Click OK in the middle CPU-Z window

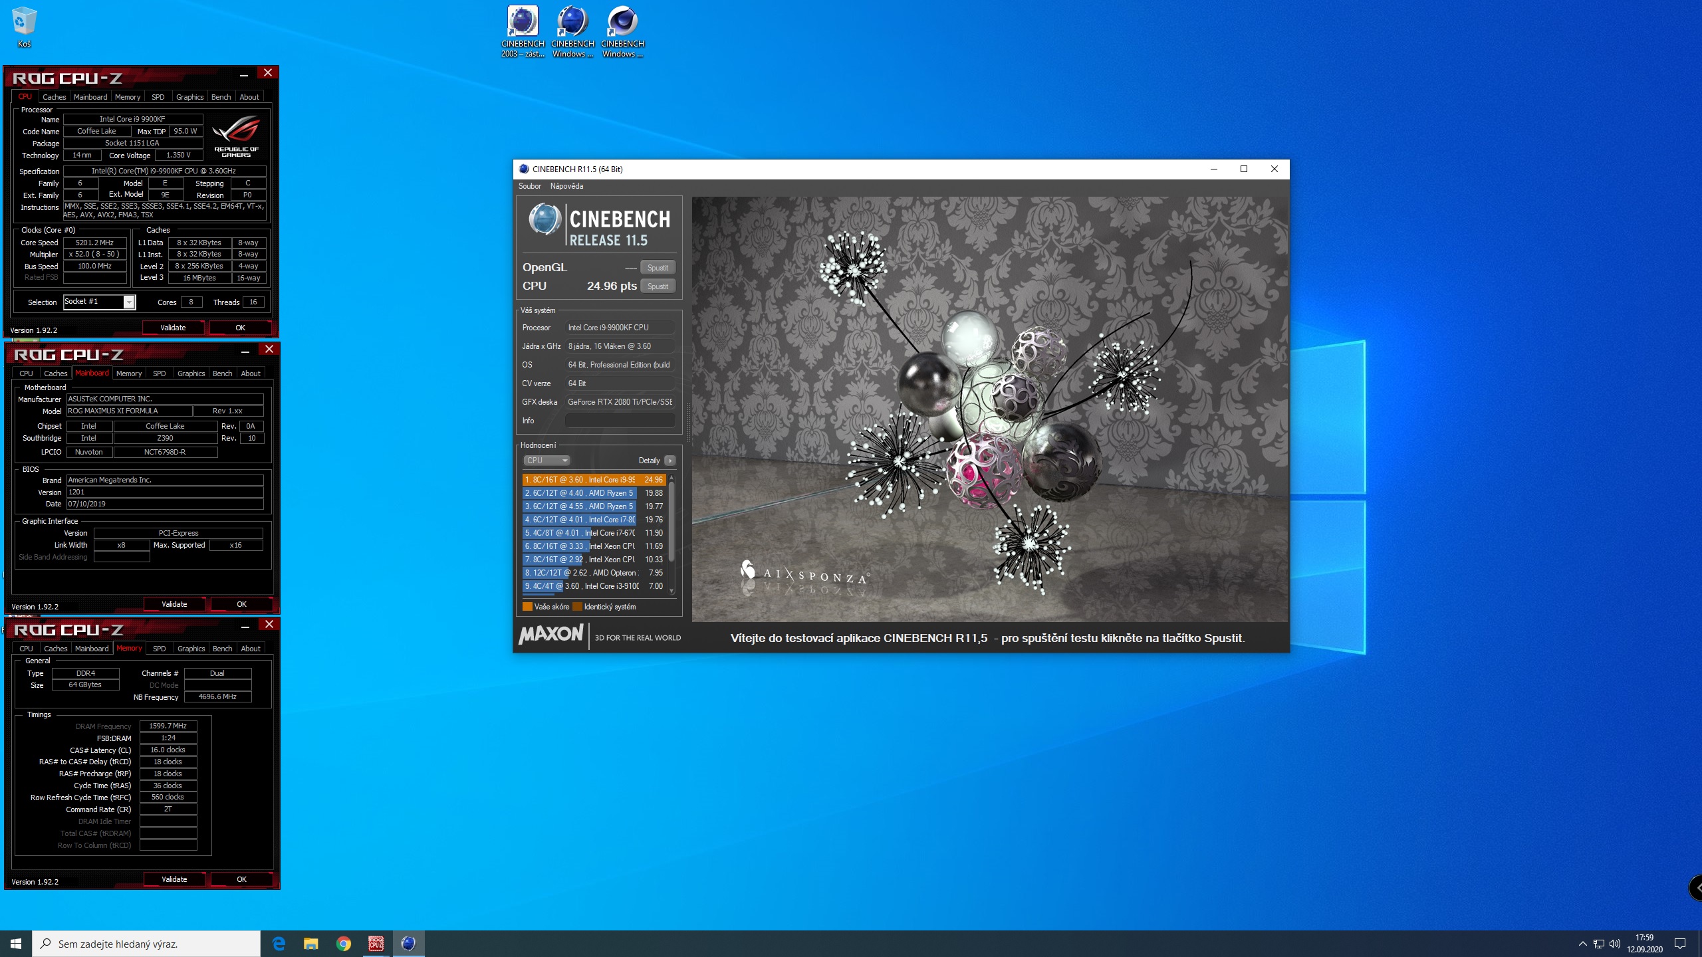pos(241,604)
